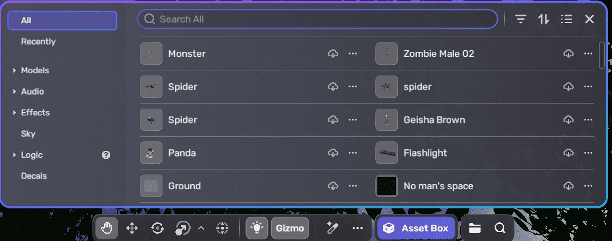Screen dimensions: 612x241
Task: Open the Decals category
Action: 34,176
